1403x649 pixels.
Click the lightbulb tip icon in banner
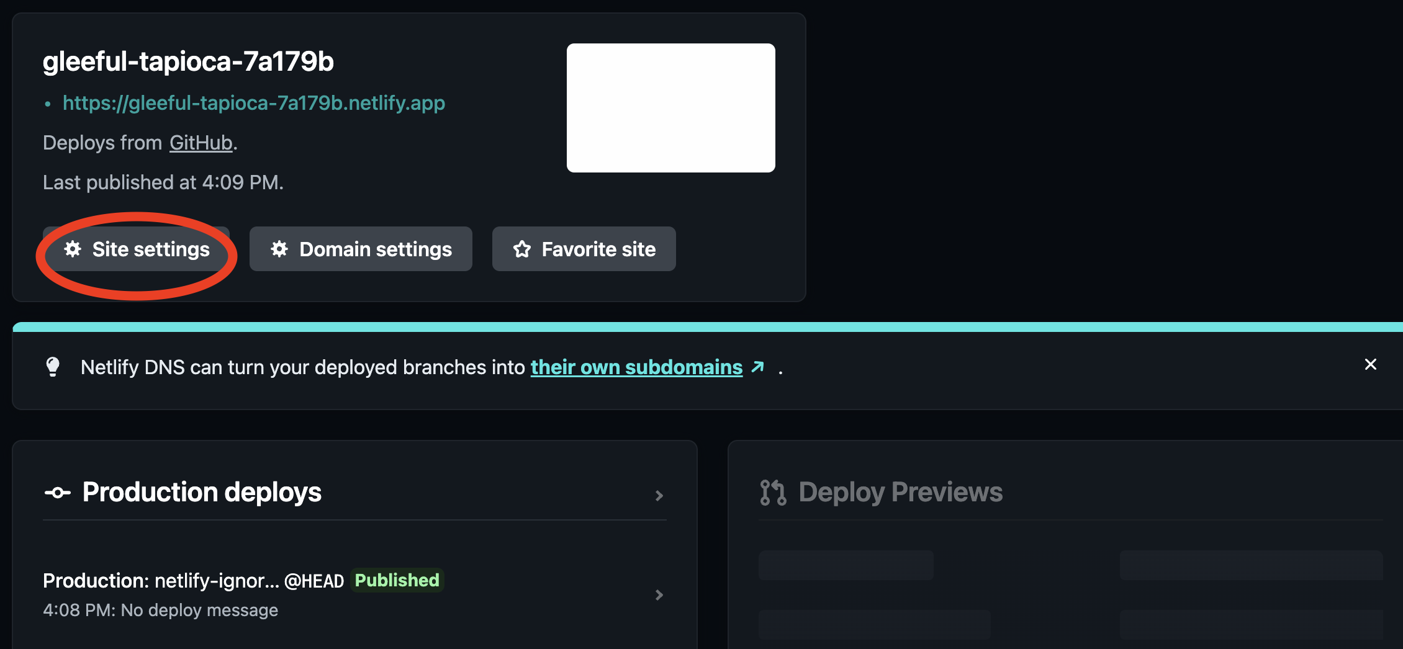click(x=53, y=367)
